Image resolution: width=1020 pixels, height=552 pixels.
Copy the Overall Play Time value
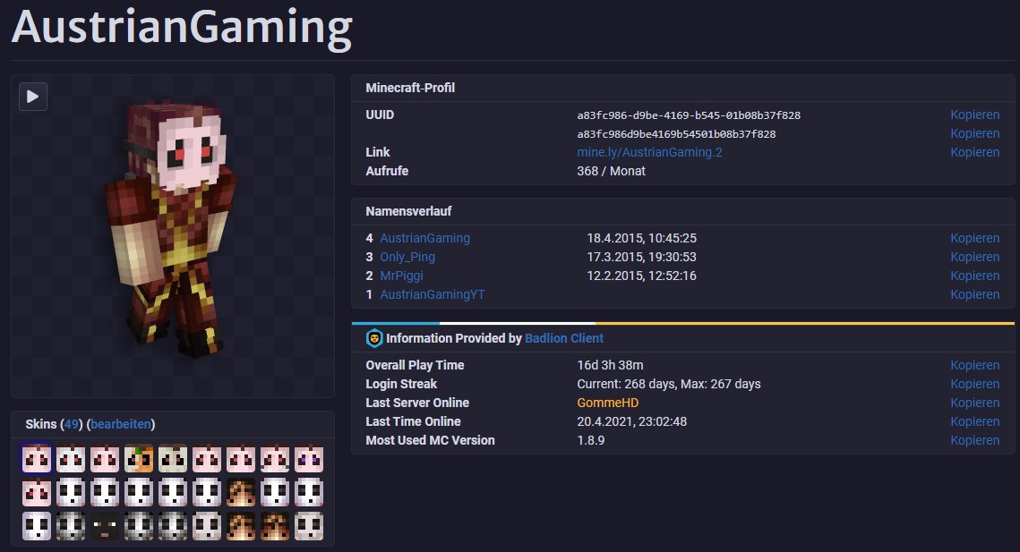(974, 365)
